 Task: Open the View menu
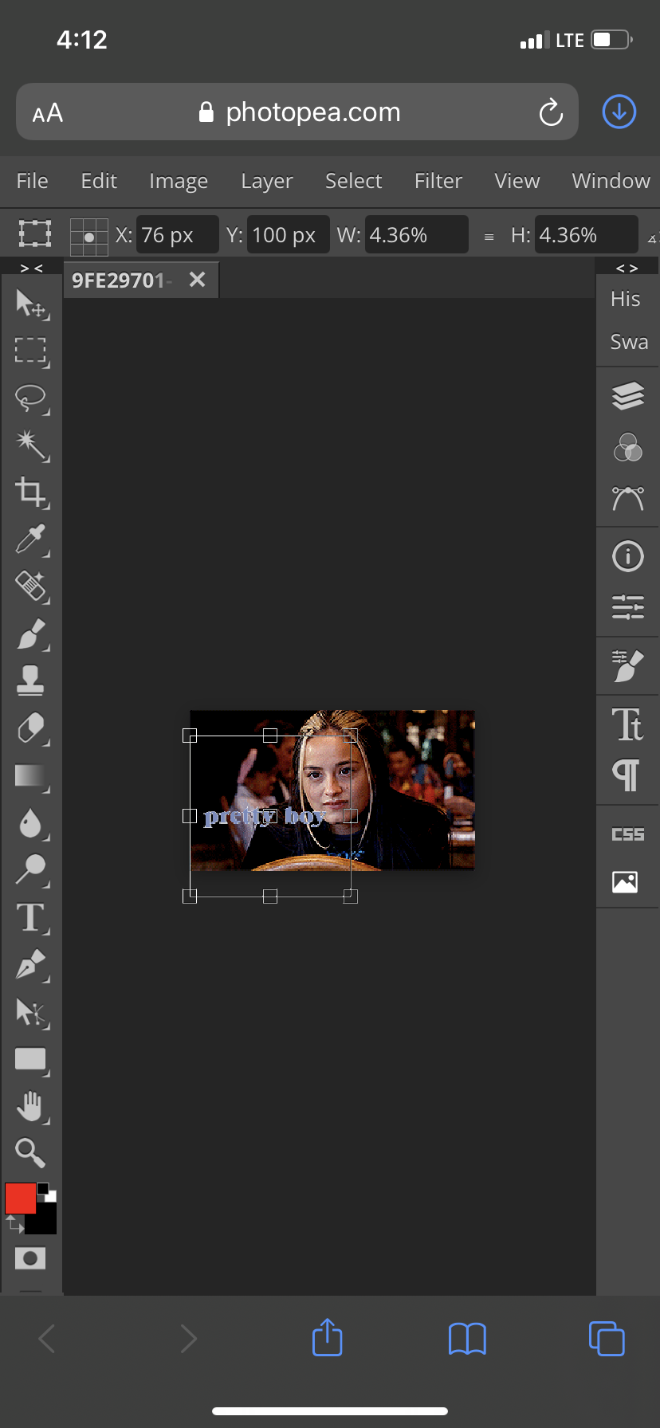click(517, 181)
